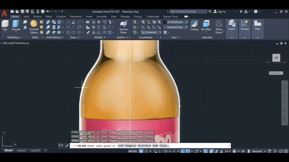Click the Save icon in quick access toolbar
289x162 pixels.
[x=22, y=12]
